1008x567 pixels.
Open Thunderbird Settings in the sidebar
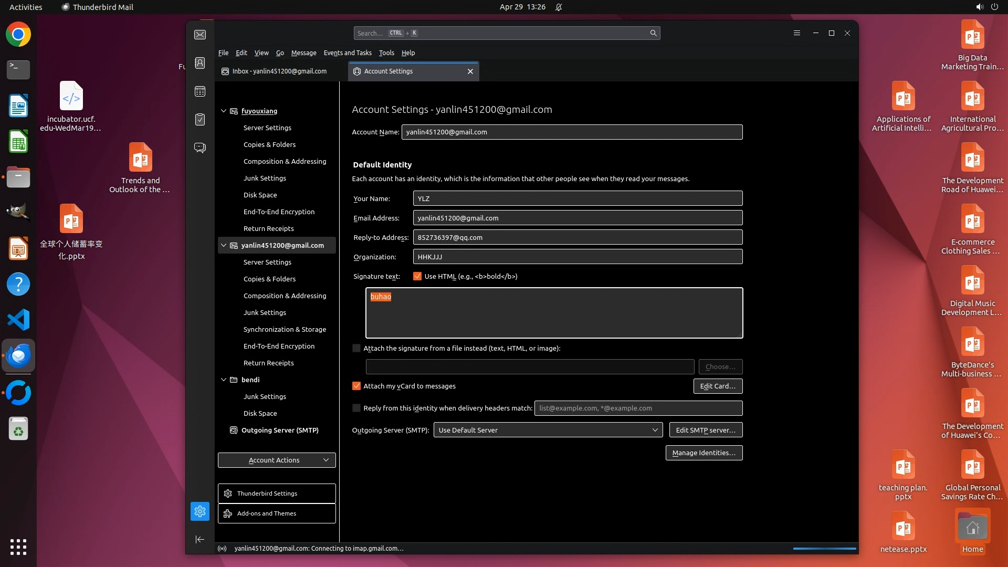277,493
